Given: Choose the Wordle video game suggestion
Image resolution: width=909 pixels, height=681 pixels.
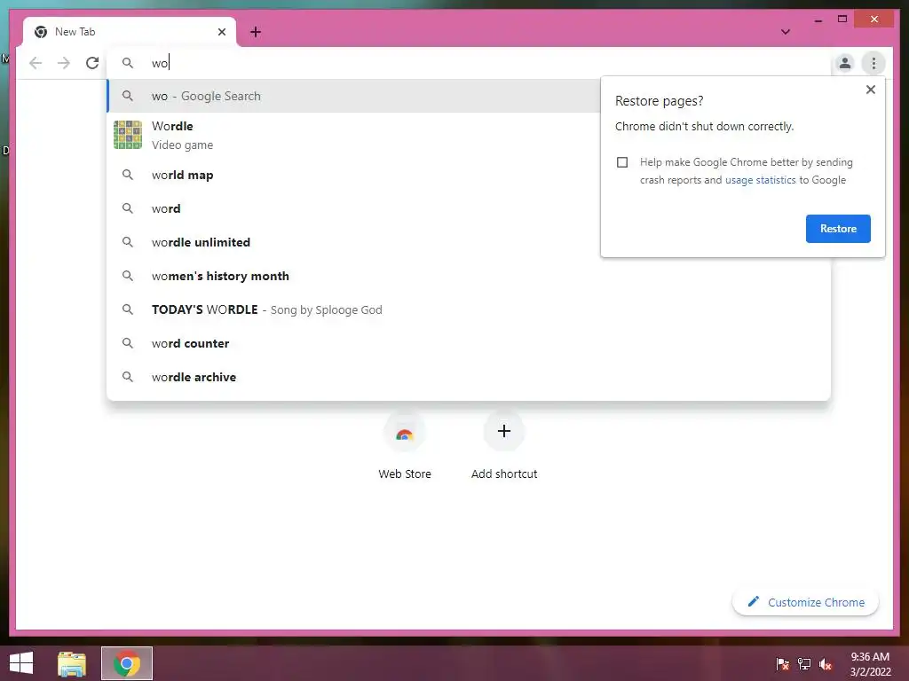Looking at the screenshot, I should click(353, 135).
